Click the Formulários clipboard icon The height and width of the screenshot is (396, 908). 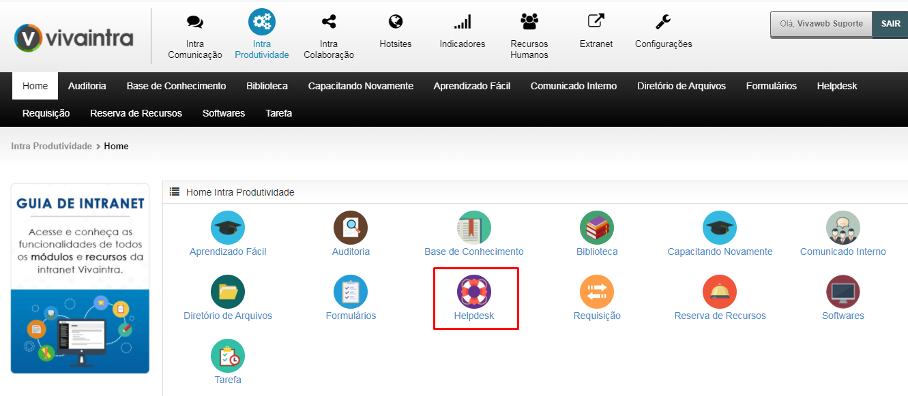tap(351, 292)
